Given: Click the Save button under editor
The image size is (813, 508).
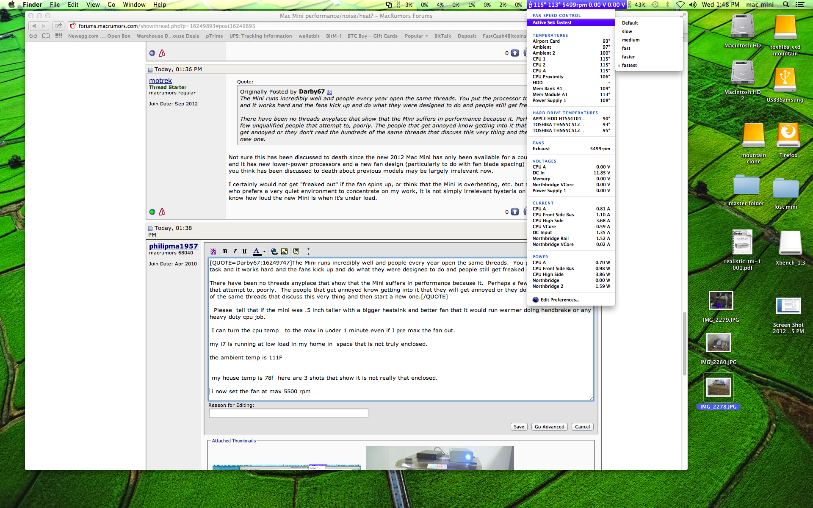Looking at the screenshot, I should coord(519,427).
